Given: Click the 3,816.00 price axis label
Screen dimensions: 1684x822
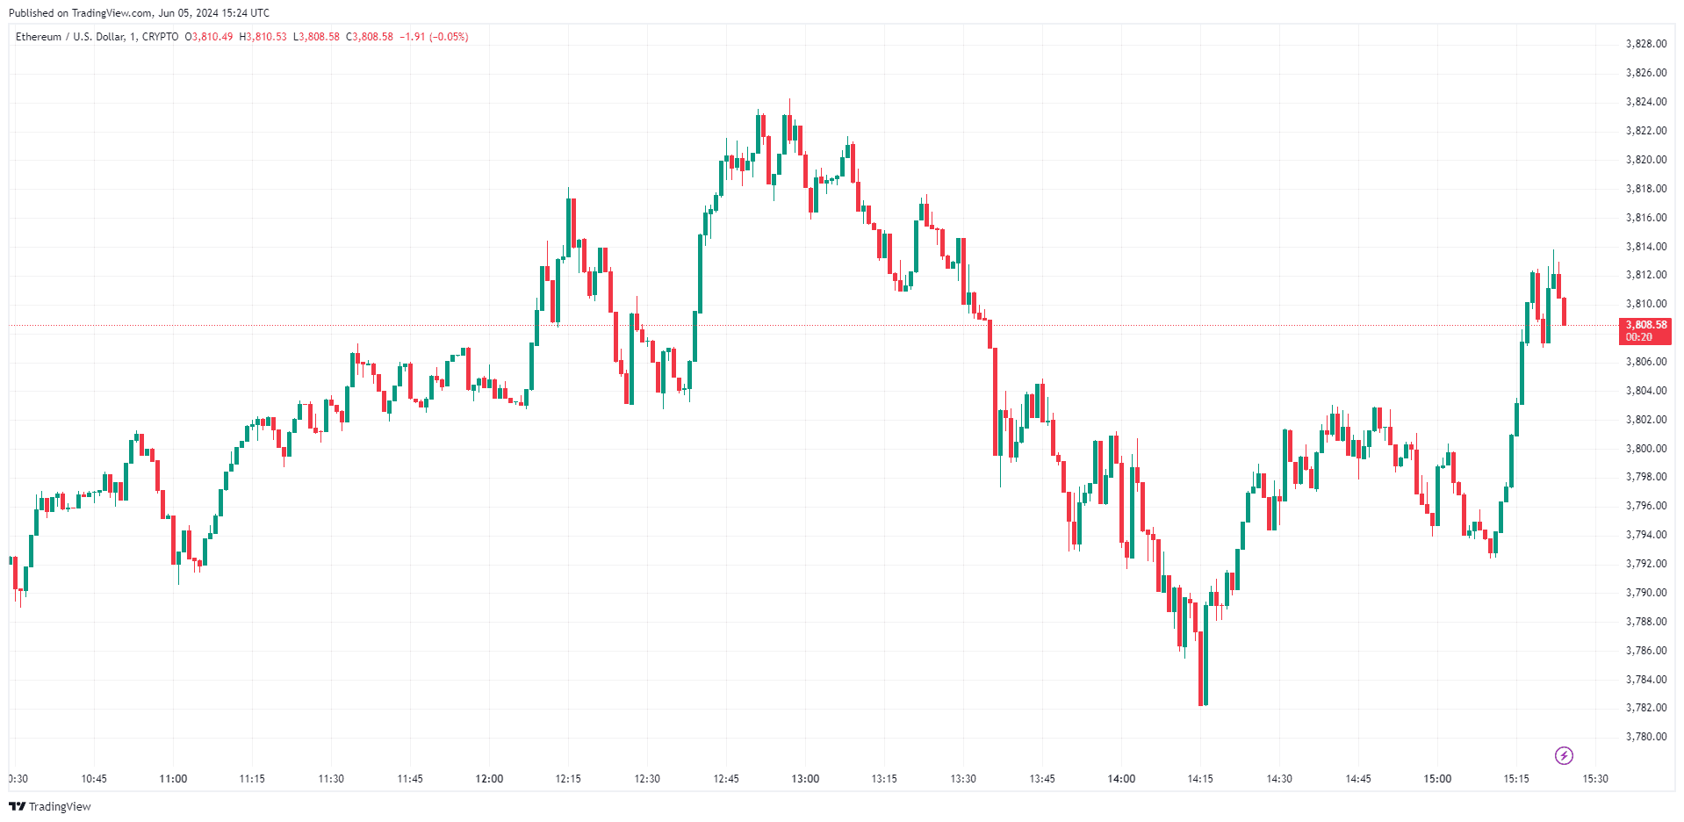Looking at the screenshot, I should pyautogui.click(x=1645, y=218).
